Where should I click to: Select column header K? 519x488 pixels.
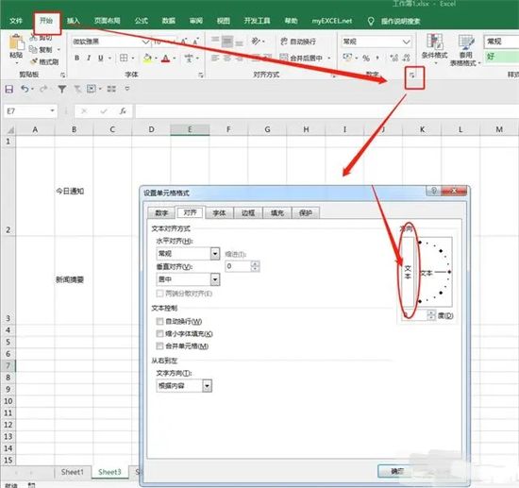pyautogui.click(x=422, y=129)
